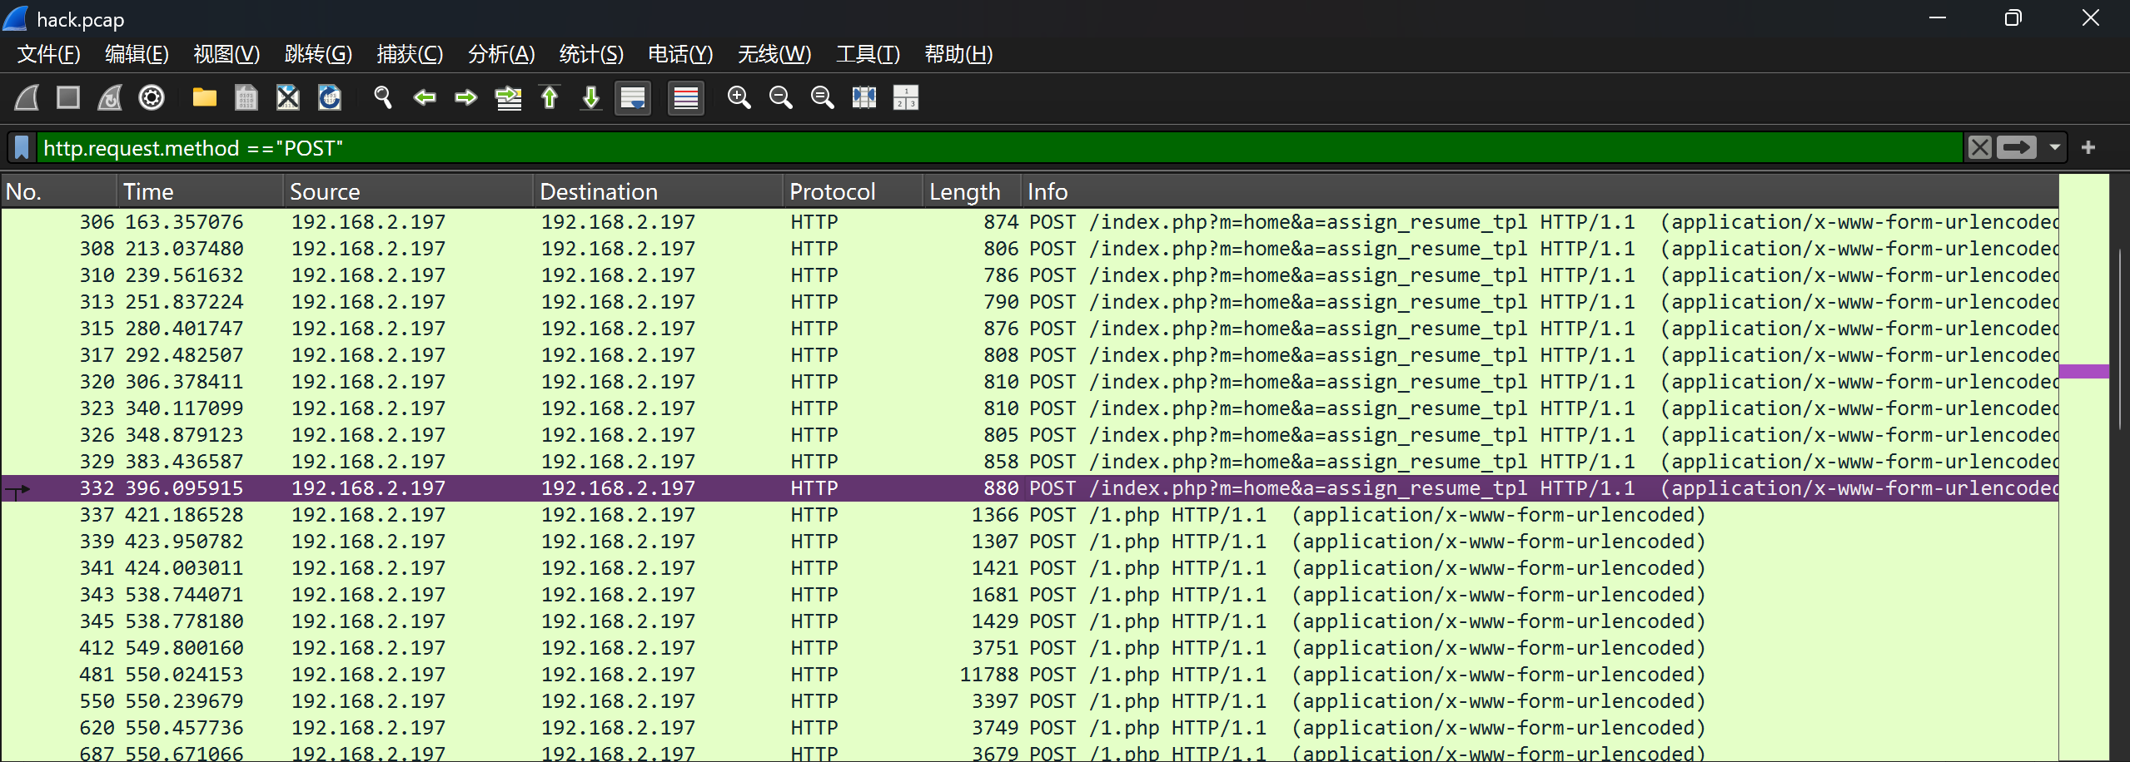Zoom in main window text
The image size is (2130, 762).
tap(739, 98)
